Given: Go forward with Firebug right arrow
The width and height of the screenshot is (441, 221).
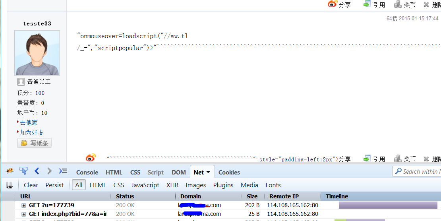Looking at the screenshot, I should click(50, 171).
